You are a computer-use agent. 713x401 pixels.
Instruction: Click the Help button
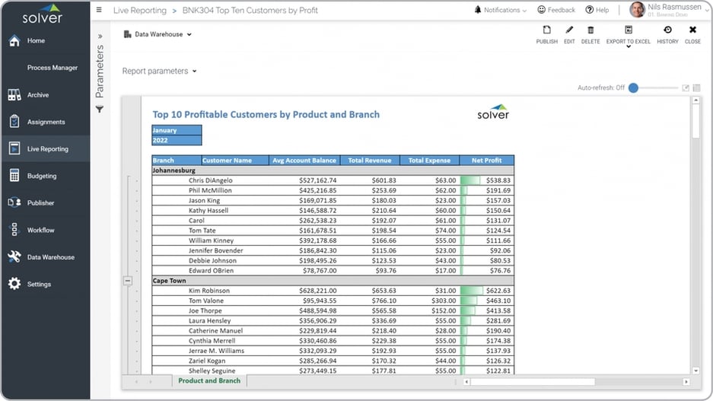click(597, 10)
